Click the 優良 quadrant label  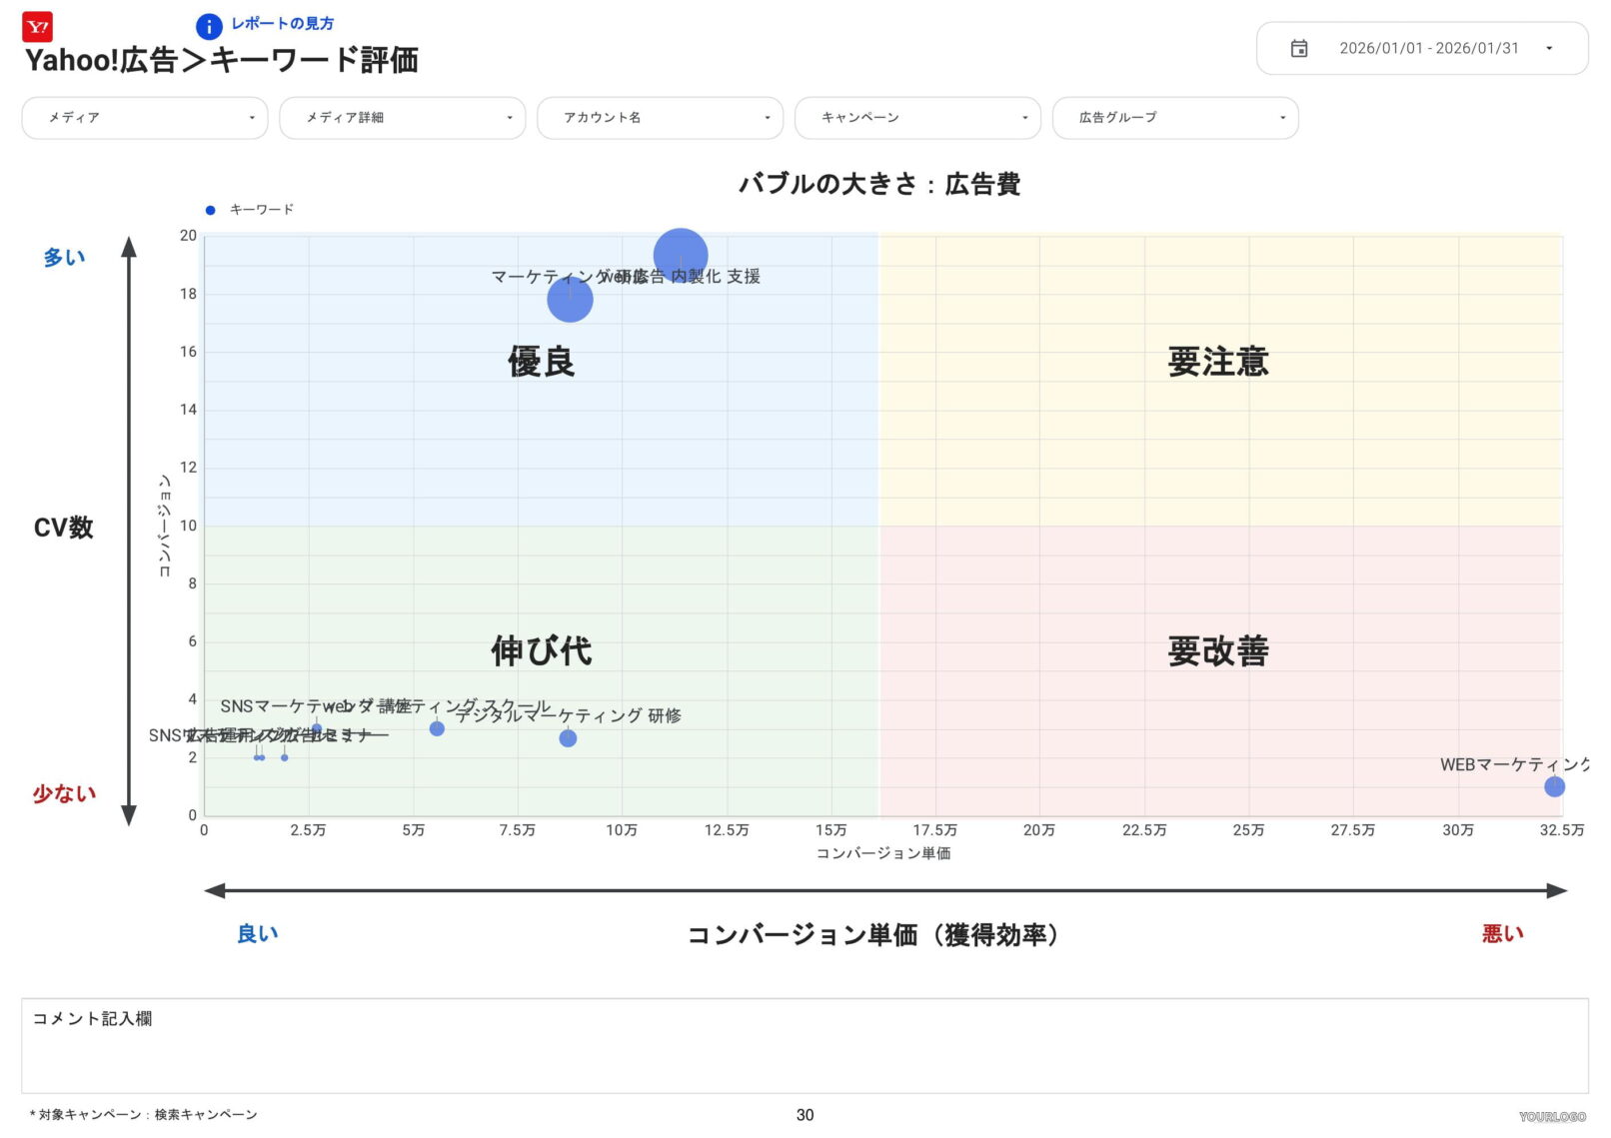[x=541, y=363]
